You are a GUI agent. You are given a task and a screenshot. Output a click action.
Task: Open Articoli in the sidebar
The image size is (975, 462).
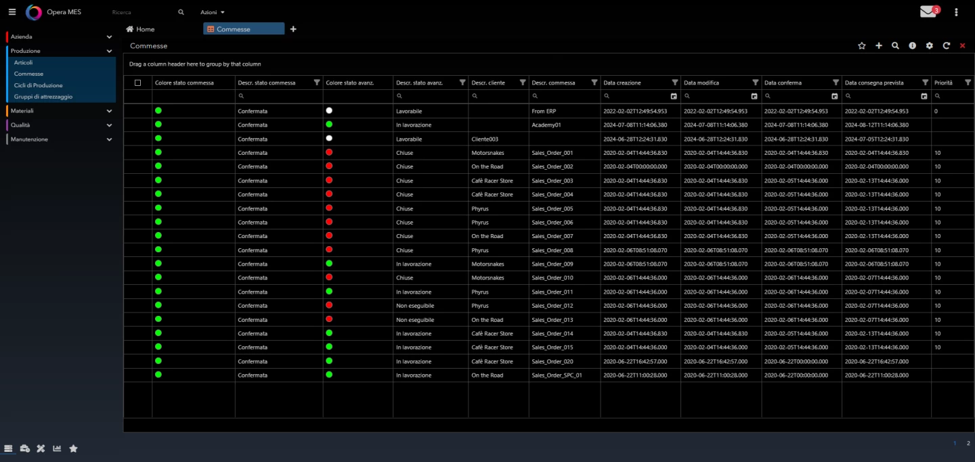pos(23,62)
